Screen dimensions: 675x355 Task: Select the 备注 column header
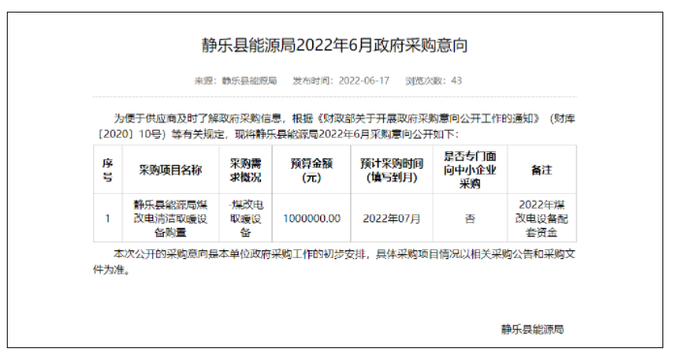tap(541, 170)
